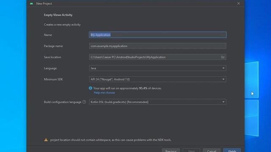This screenshot has height=152, width=271.
Task: Open the Build configuration language dropdown
Action: (x=158, y=102)
